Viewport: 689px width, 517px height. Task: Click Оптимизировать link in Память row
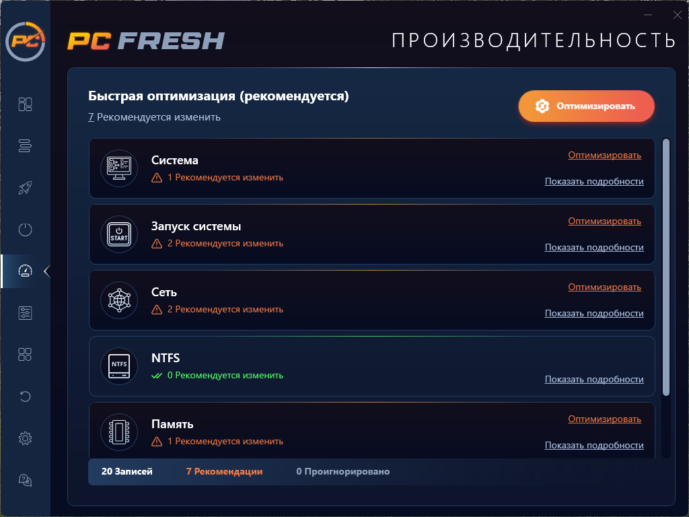click(x=604, y=419)
